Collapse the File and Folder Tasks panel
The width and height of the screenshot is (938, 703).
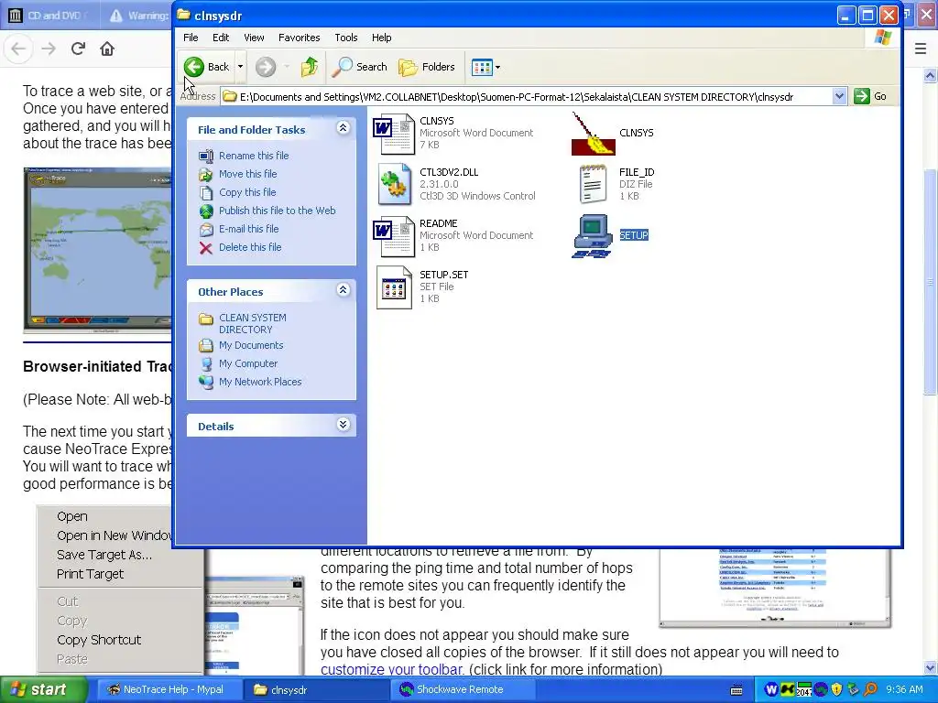(343, 128)
